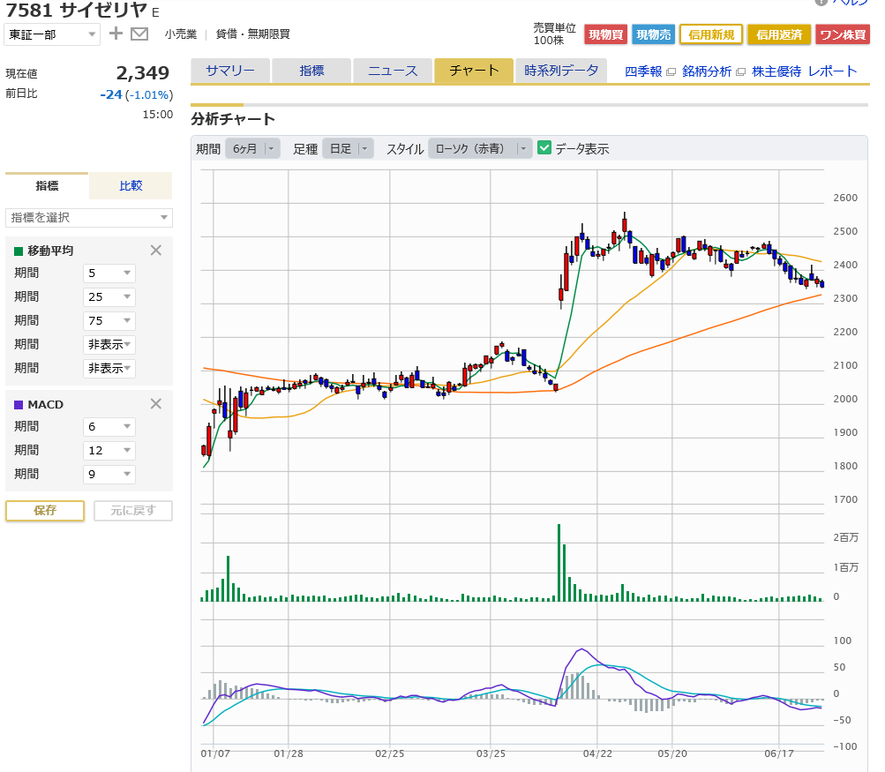Click the 貸借・無期限買 label

[253, 34]
